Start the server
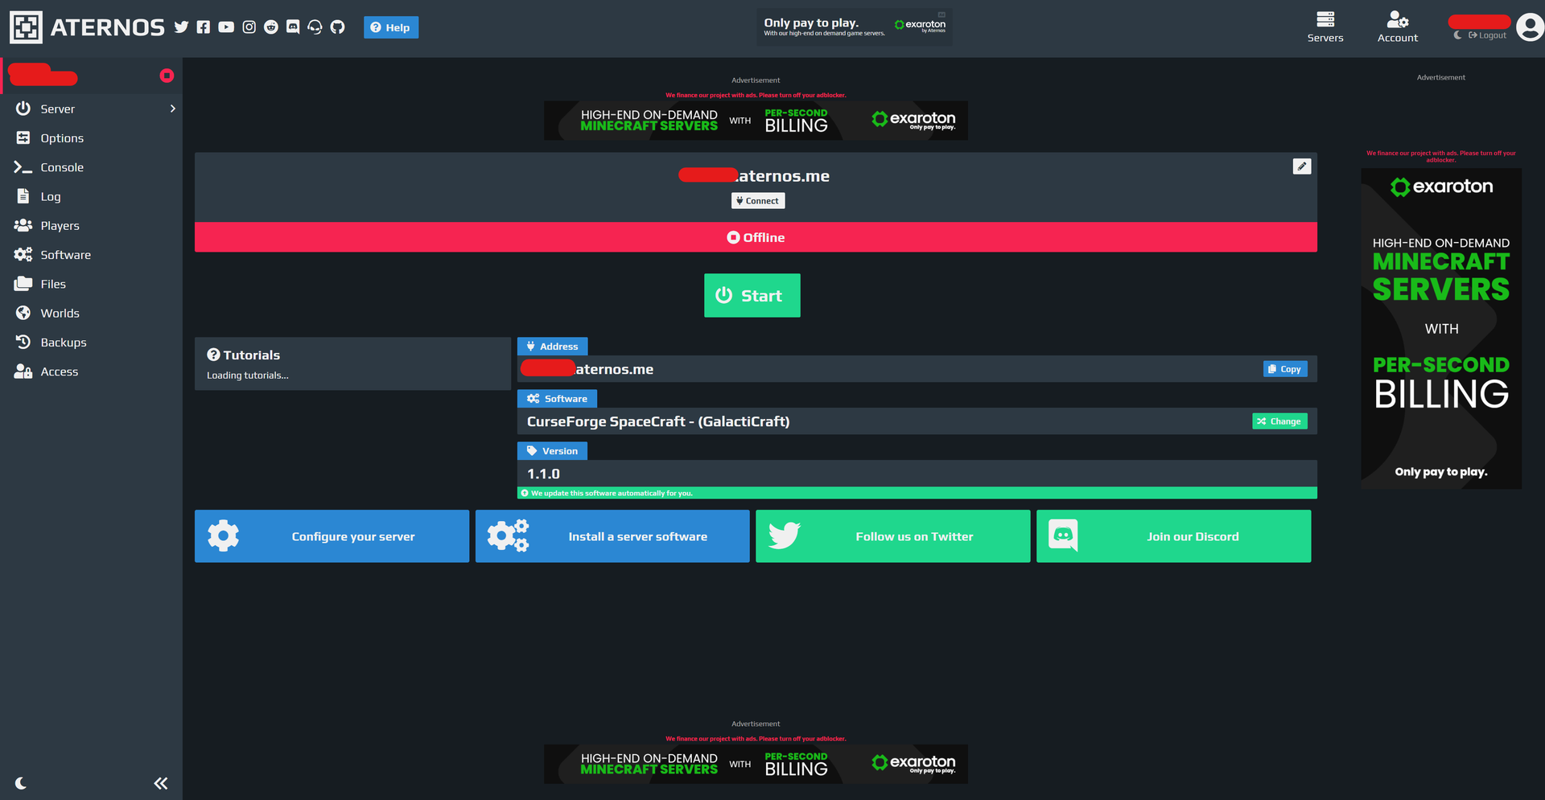The height and width of the screenshot is (800, 1545). [752, 295]
